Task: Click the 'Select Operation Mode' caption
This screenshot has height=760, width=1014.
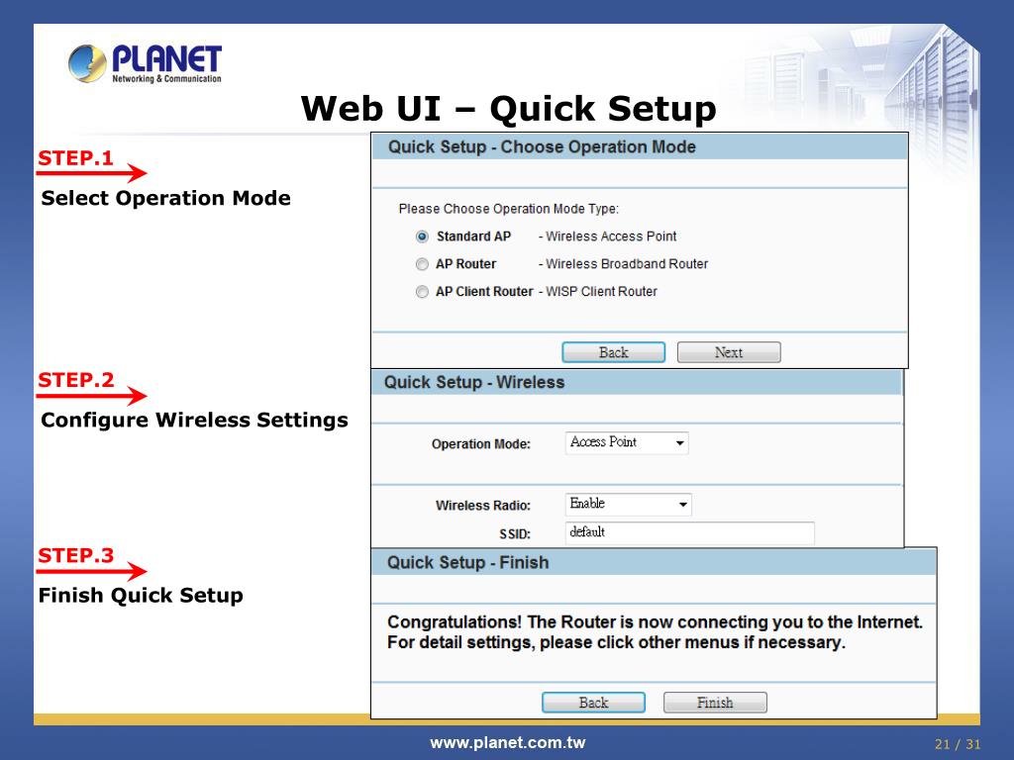Action: point(165,198)
